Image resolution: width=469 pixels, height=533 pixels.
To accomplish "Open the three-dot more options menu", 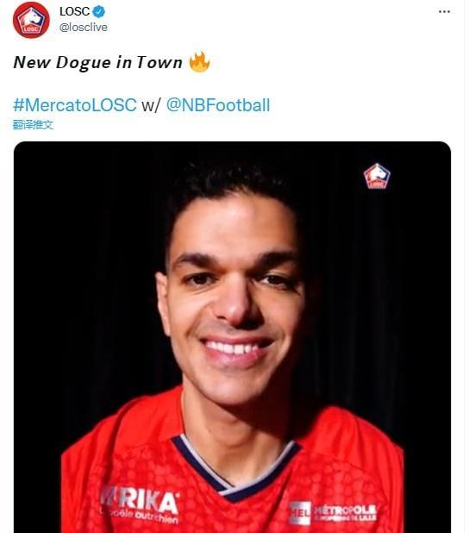I will coord(444,11).
